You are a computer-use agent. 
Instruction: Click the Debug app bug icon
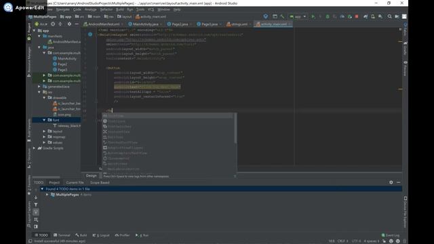click(x=328, y=16)
